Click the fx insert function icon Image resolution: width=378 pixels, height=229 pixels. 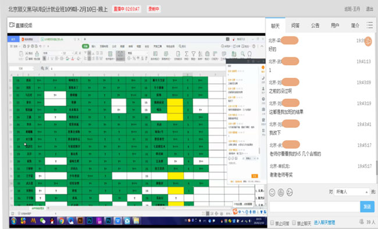tap(47, 69)
